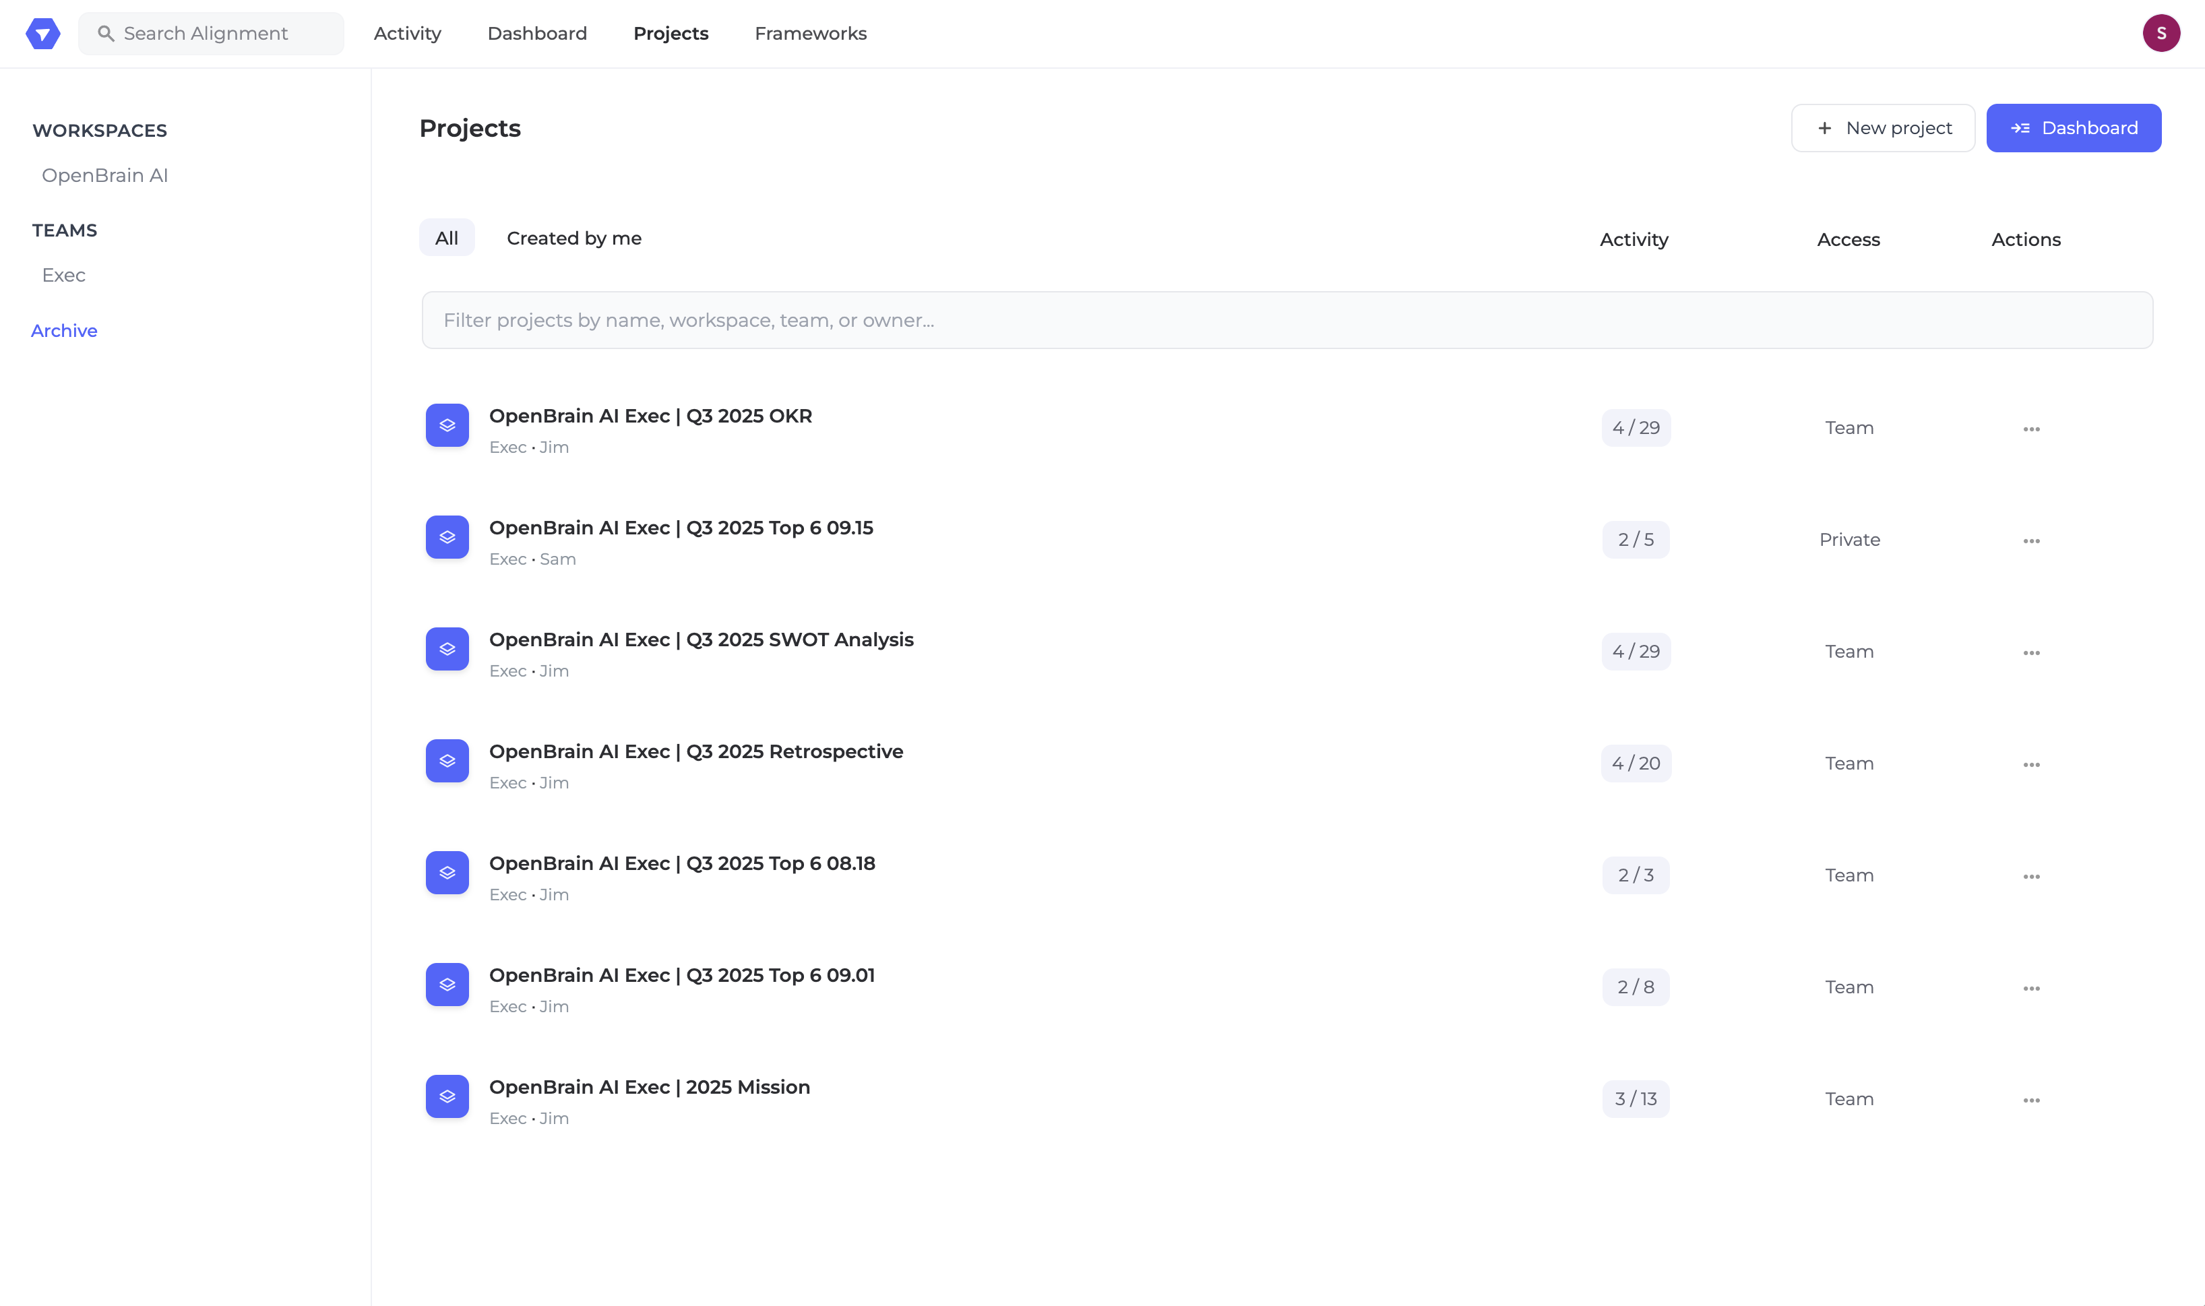2205x1306 pixels.
Task: Click the layers icon beside Q3 2025 OKR project
Action: pos(447,426)
